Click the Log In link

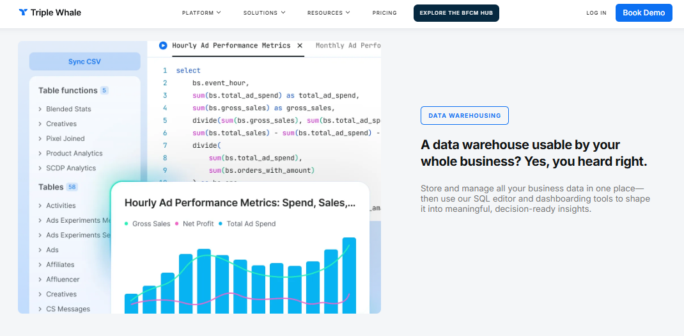(596, 13)
